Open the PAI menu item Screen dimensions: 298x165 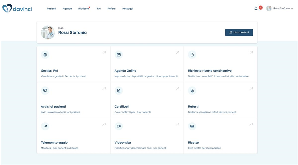(99, 9)
